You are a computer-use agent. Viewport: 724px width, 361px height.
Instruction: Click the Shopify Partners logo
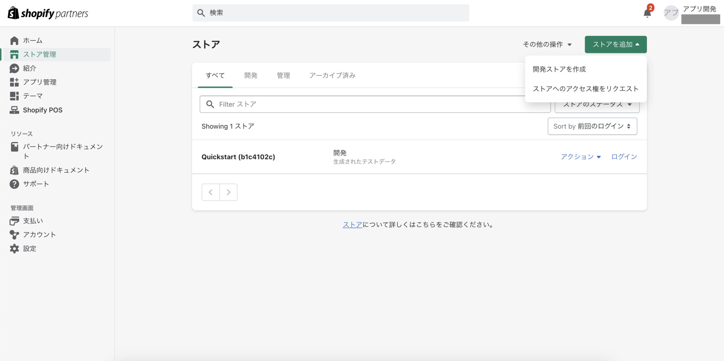click(47, 13)
